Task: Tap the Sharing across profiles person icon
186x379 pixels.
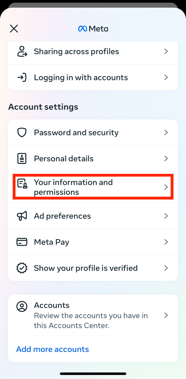Action: pos(22,51)
